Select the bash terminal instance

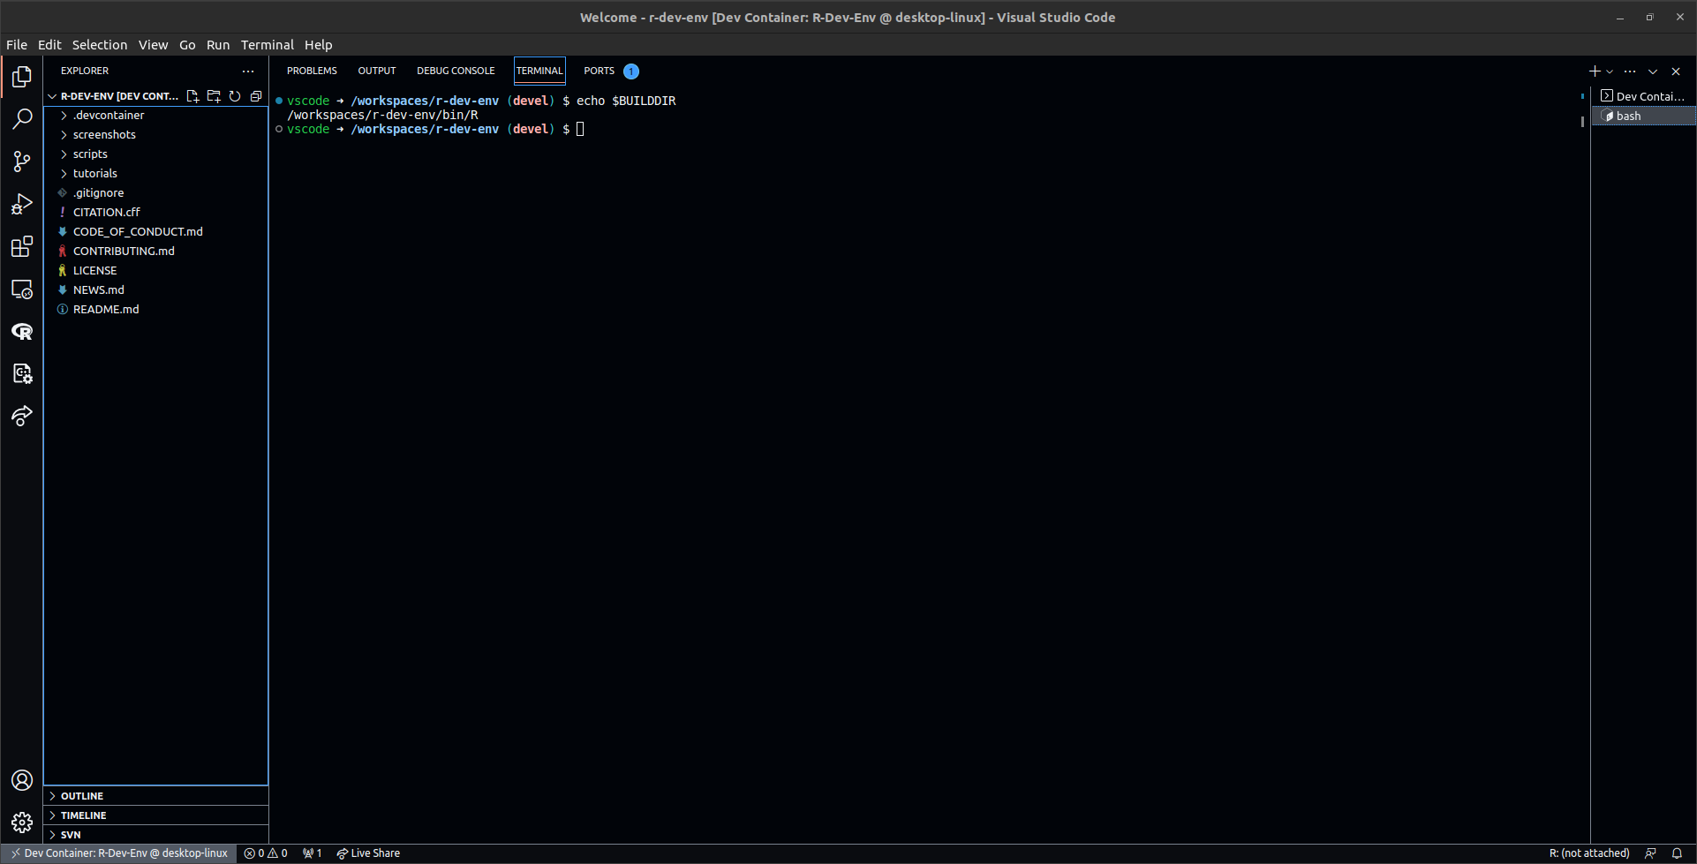point(1644,116)
